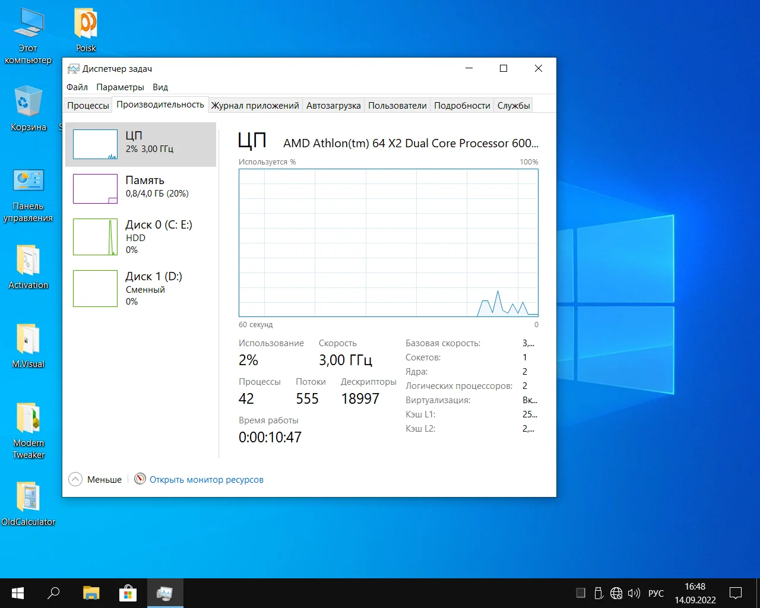This screenshot has height=608, width=760.
Task: Collapse view with the 'Меньше' chevron
Action: 75,479
